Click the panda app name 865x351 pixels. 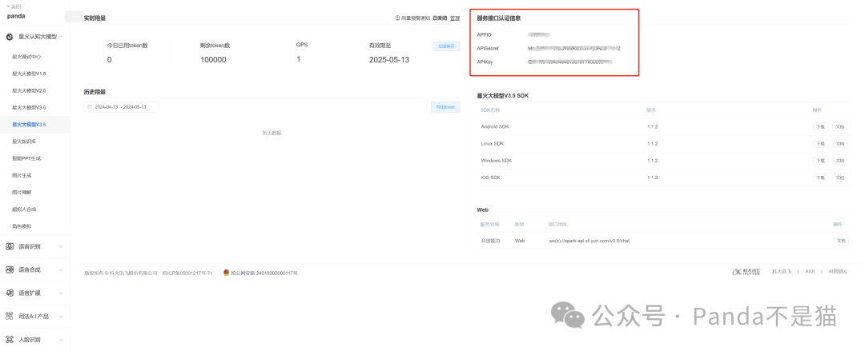coord(16,16)
